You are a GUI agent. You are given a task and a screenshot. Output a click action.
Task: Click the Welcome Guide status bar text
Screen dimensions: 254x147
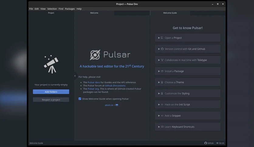[36, 143]
